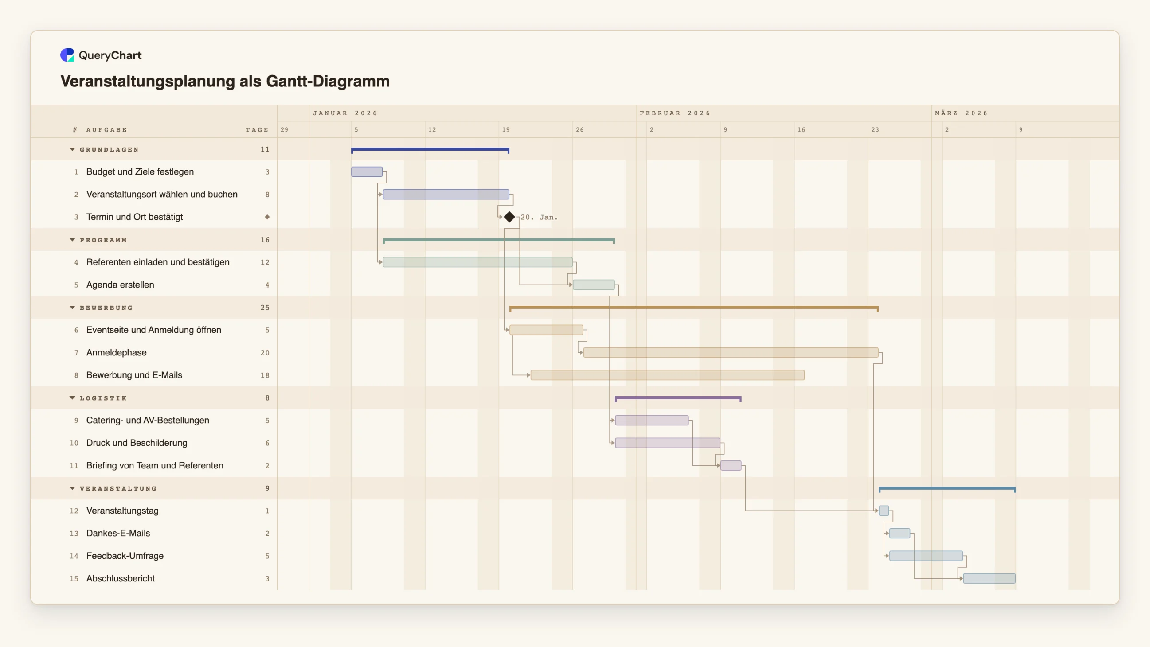Click the Referenten einladen task bar
The height and width of the screenshot is (647, 1150).
[477, 262]
